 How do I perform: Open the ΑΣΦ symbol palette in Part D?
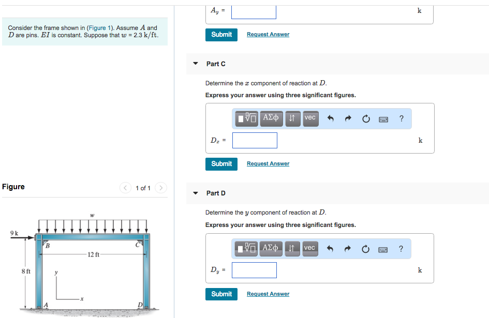point(271,248)
